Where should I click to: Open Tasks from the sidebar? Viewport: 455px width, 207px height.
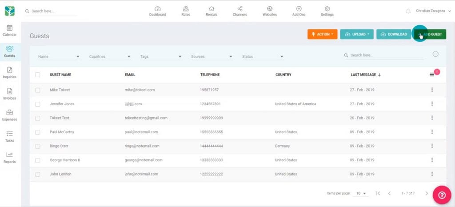pyautogui.click(x=10, y=134)
